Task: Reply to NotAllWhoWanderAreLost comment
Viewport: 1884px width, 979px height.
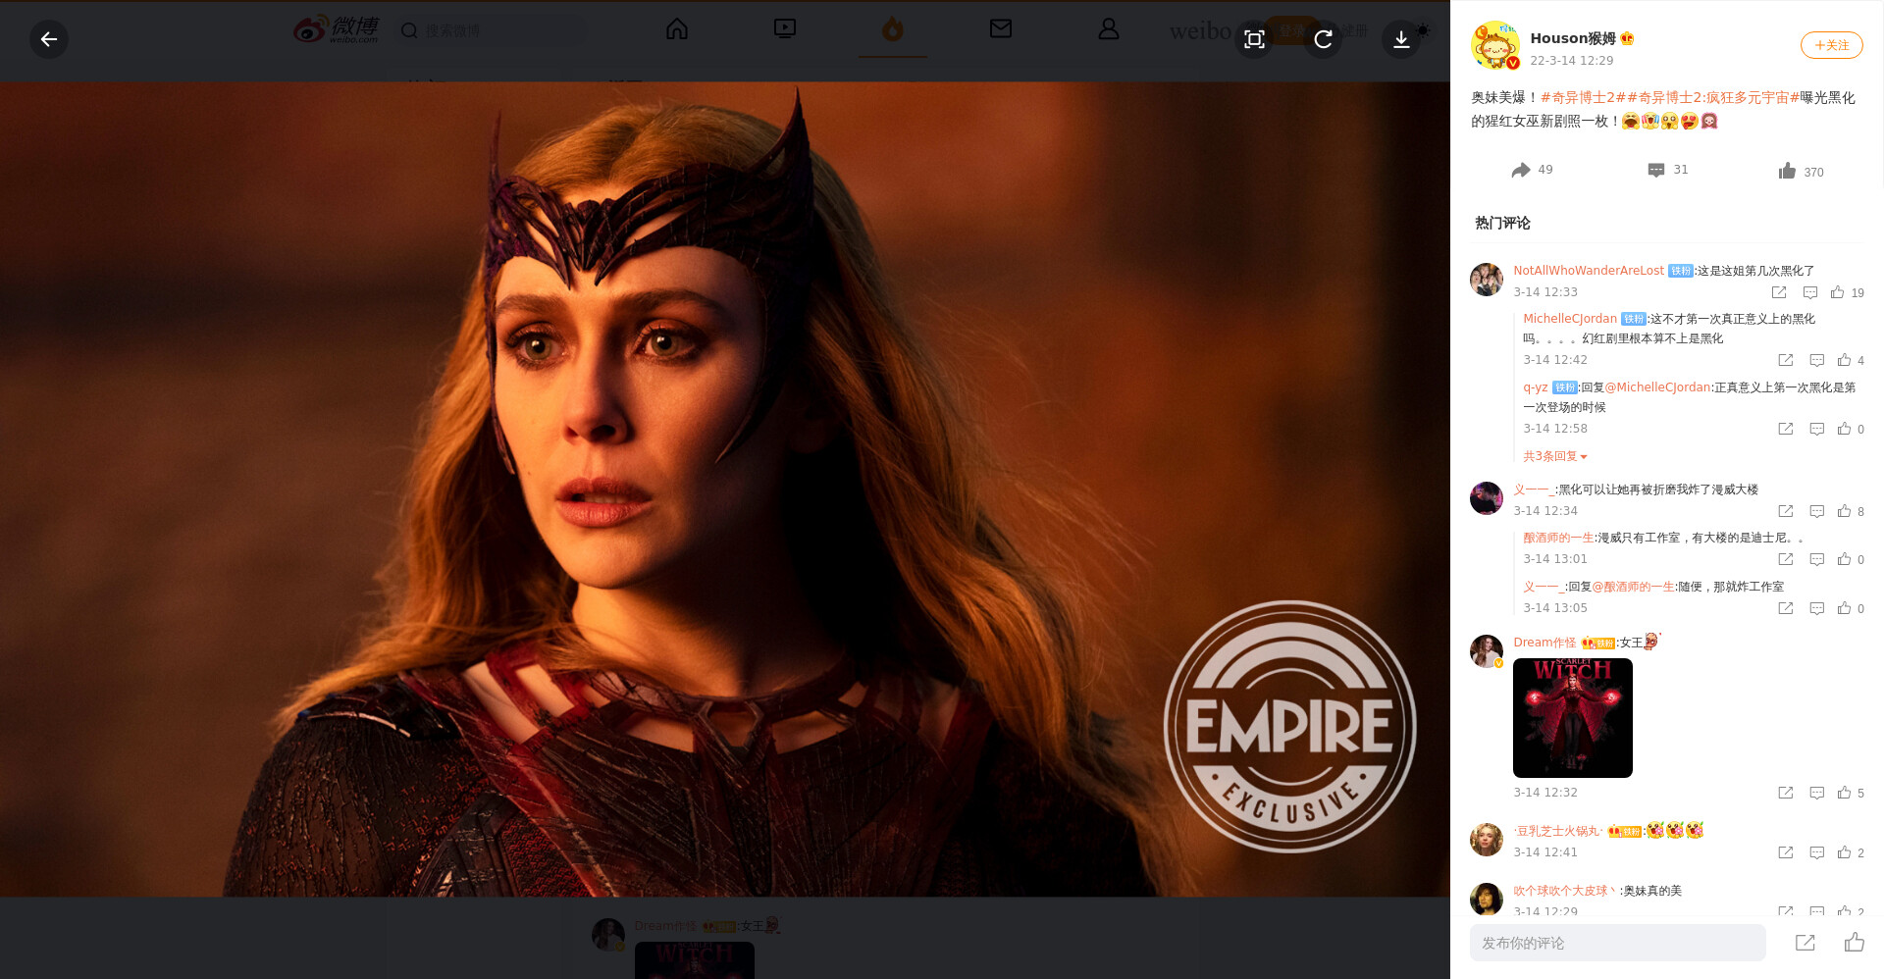Action: coord(1810,292)
